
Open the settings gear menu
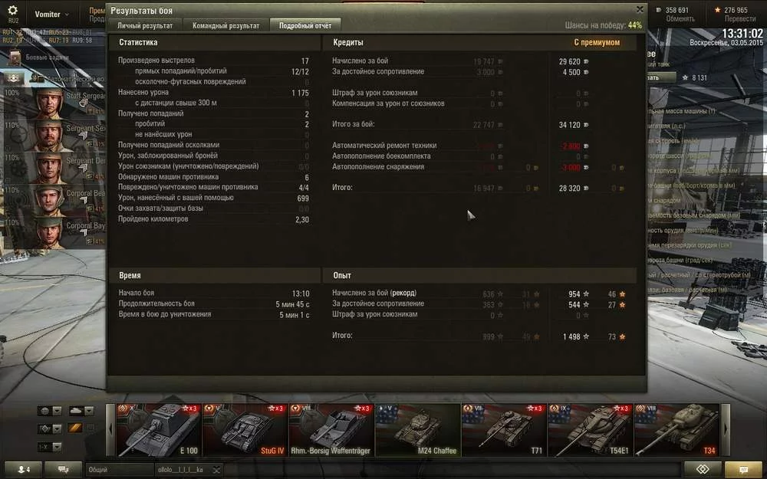[x=13, y=10]
